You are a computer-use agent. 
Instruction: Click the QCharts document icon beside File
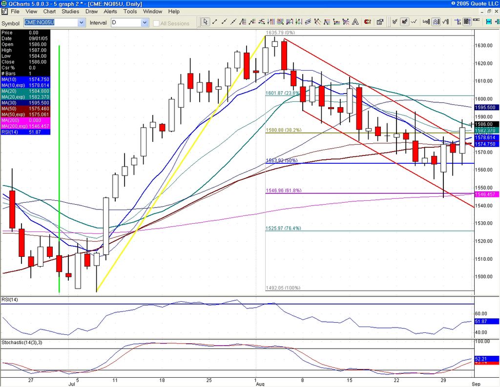pyautogui.click(x=4, y=12)
